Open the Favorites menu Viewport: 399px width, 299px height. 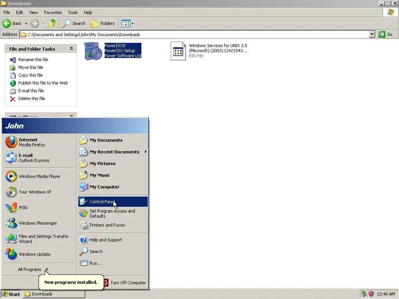[53, 12]
